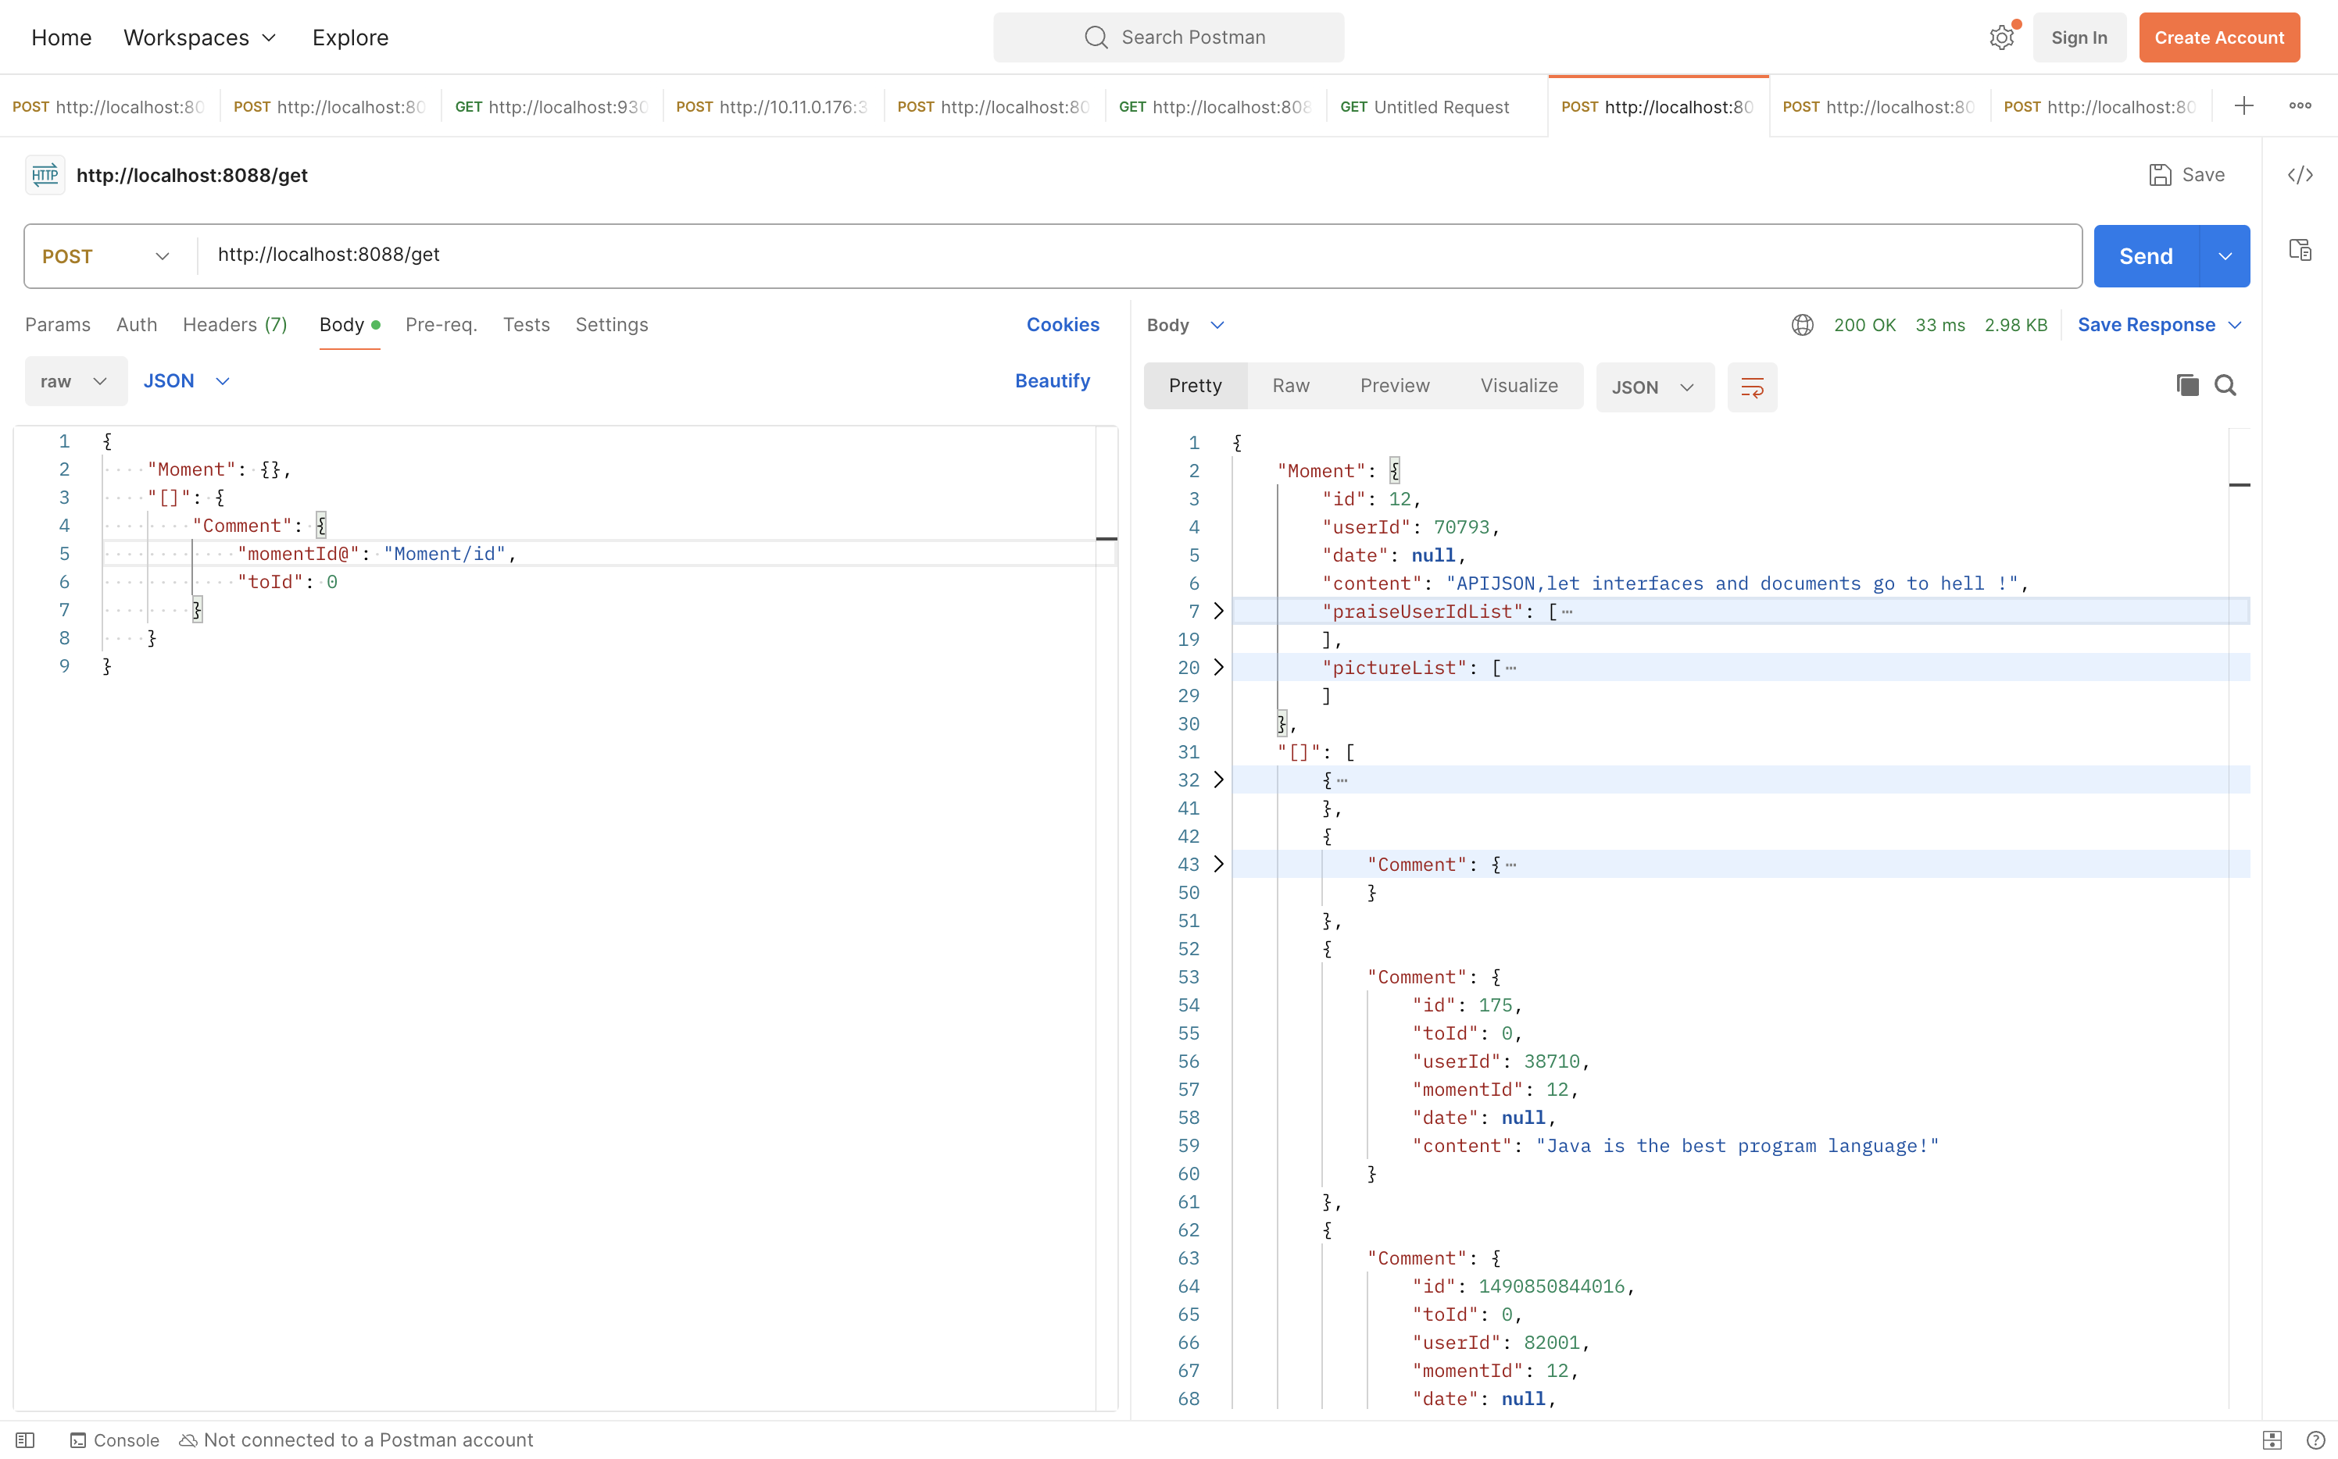Open the tab options ellipsis menu
This screenshot has height=1459, width=2338.
click(2300, 106)
